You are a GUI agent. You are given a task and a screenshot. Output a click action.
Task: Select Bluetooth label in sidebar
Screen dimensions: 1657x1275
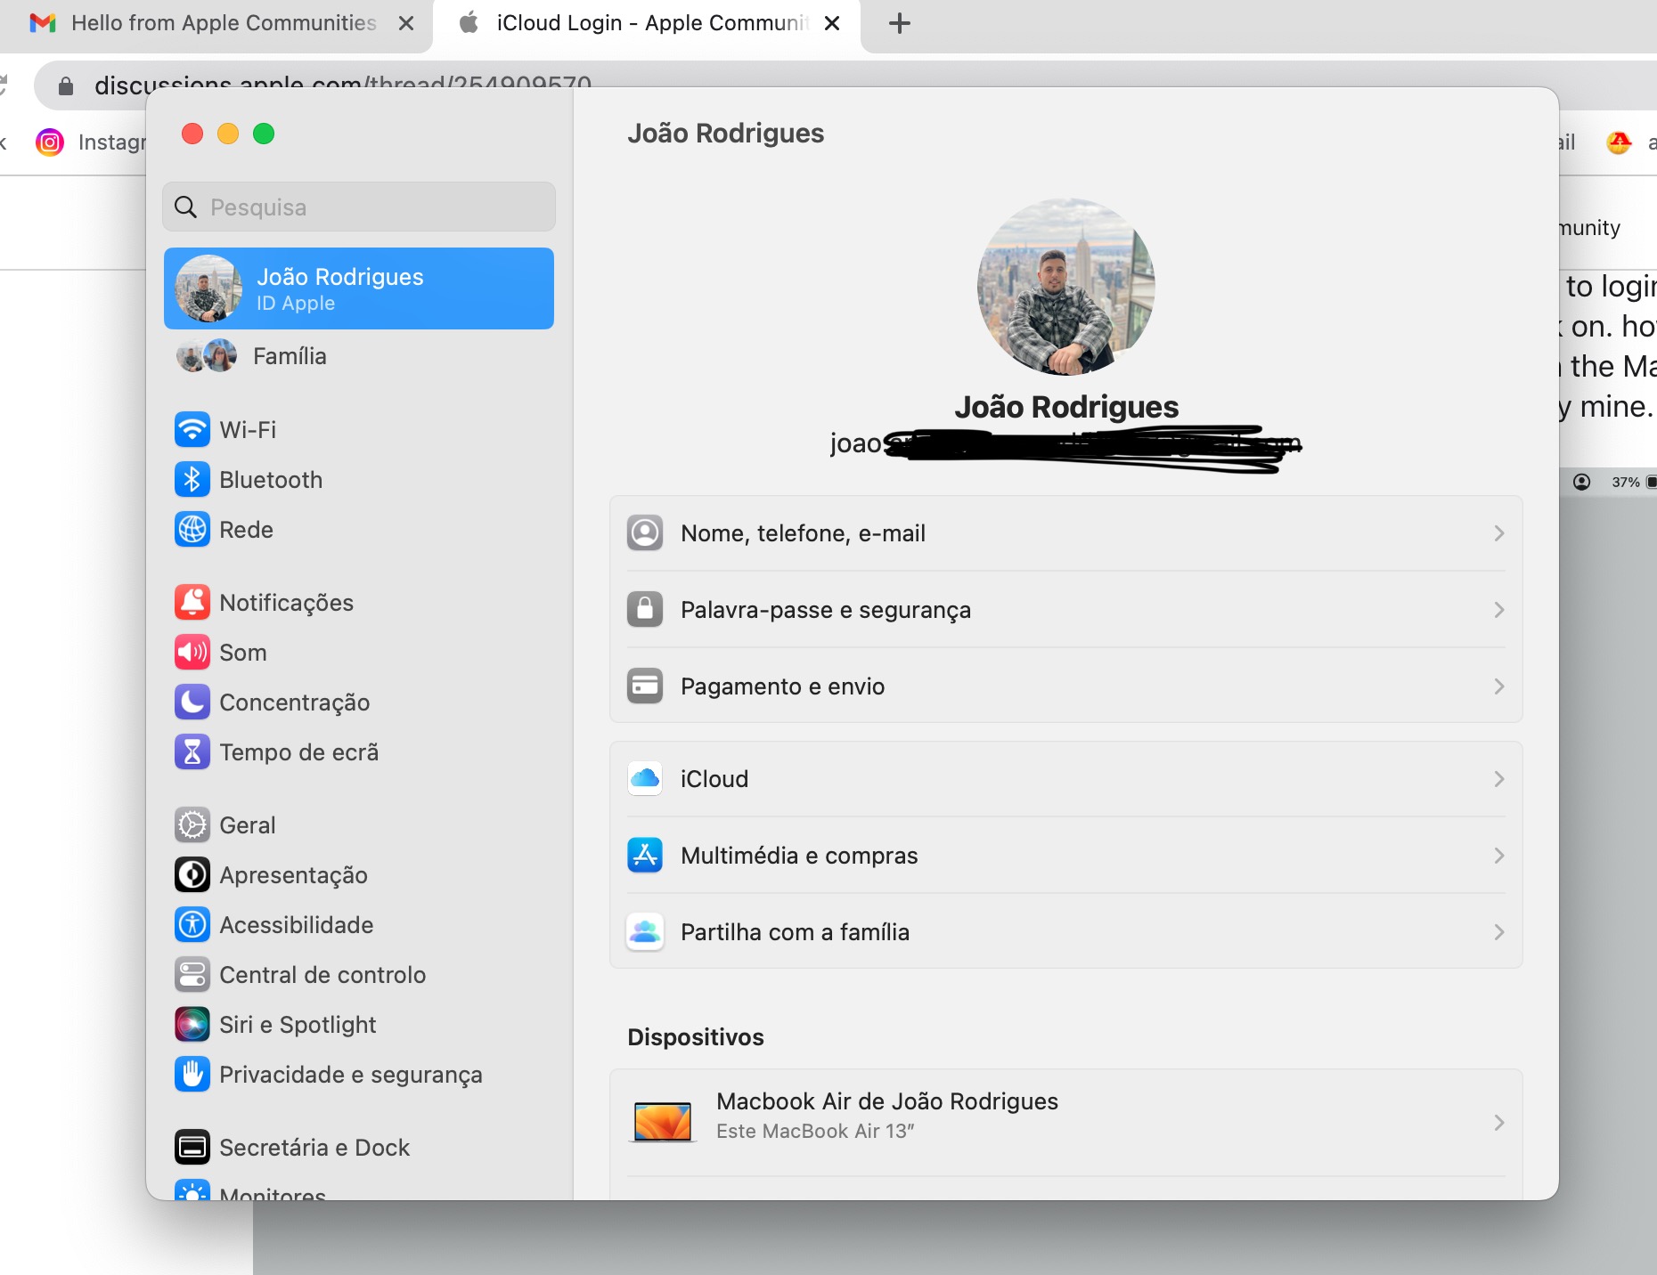coord(271,480)
